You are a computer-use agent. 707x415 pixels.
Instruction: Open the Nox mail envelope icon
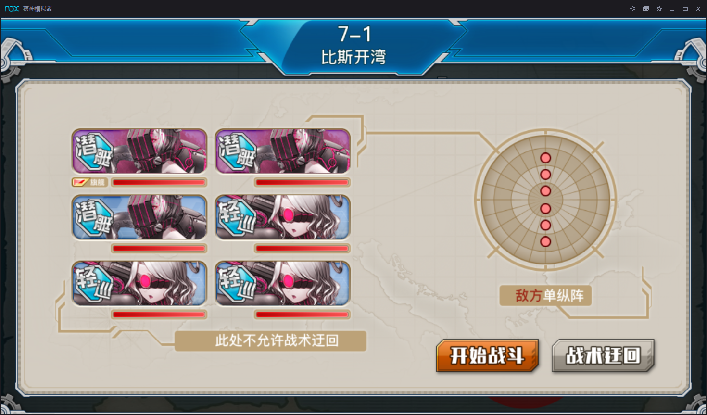(646, 9)
